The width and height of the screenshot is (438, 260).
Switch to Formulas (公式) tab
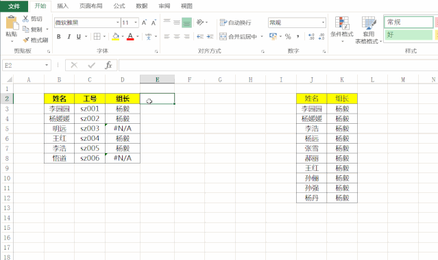119,6
